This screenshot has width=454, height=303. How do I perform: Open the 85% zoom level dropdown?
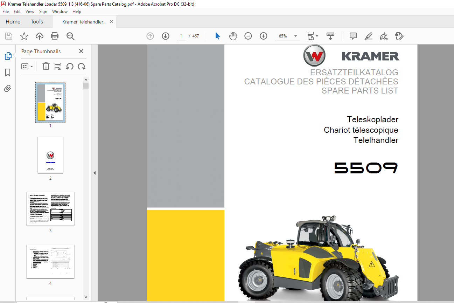pyautogui.click(x=295, y=36)
